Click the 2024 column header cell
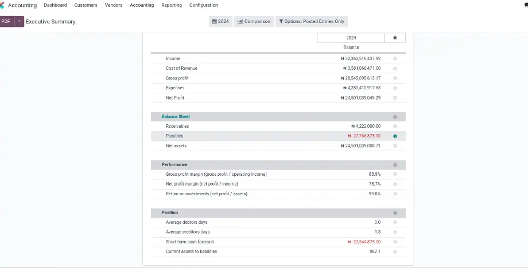The width and height of the screenshot is (528, 268). 351,38
